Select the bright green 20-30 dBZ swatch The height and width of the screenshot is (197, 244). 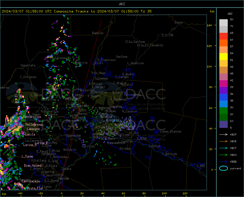(223, 111)
